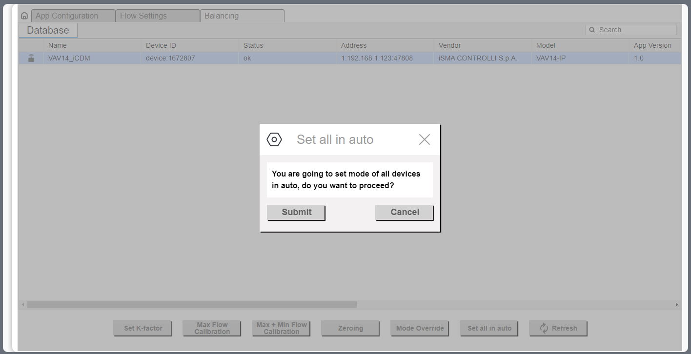Screen dimensions: 691x354
Task: Click into the Search input field
Action: coord(635,30)
